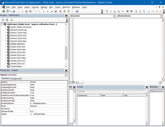Run macro with the play icon
The image size is (165, 127).
click(x=44, y=11)
